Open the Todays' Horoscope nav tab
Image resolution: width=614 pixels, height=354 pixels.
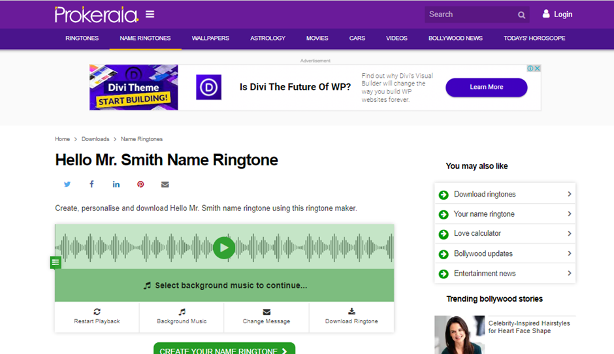click(x=534, y=39)
